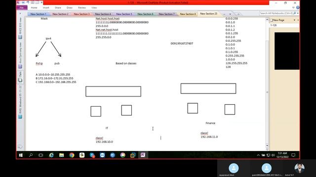This screenshot has width=316, height=177.
Task: Open Task View on taskbar
Action: point(40,155)
